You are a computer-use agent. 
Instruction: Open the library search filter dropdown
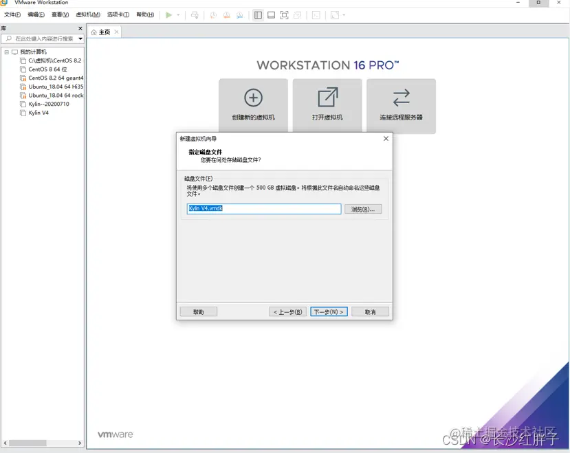pyautogui.click(x=80, y=38)
